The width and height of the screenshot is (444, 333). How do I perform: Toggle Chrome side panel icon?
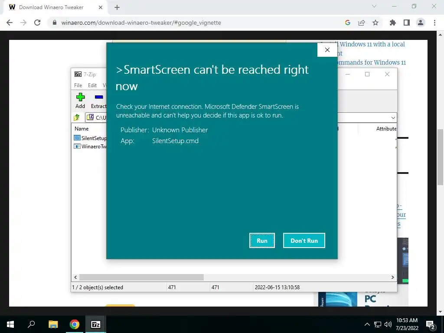(407, 23)
